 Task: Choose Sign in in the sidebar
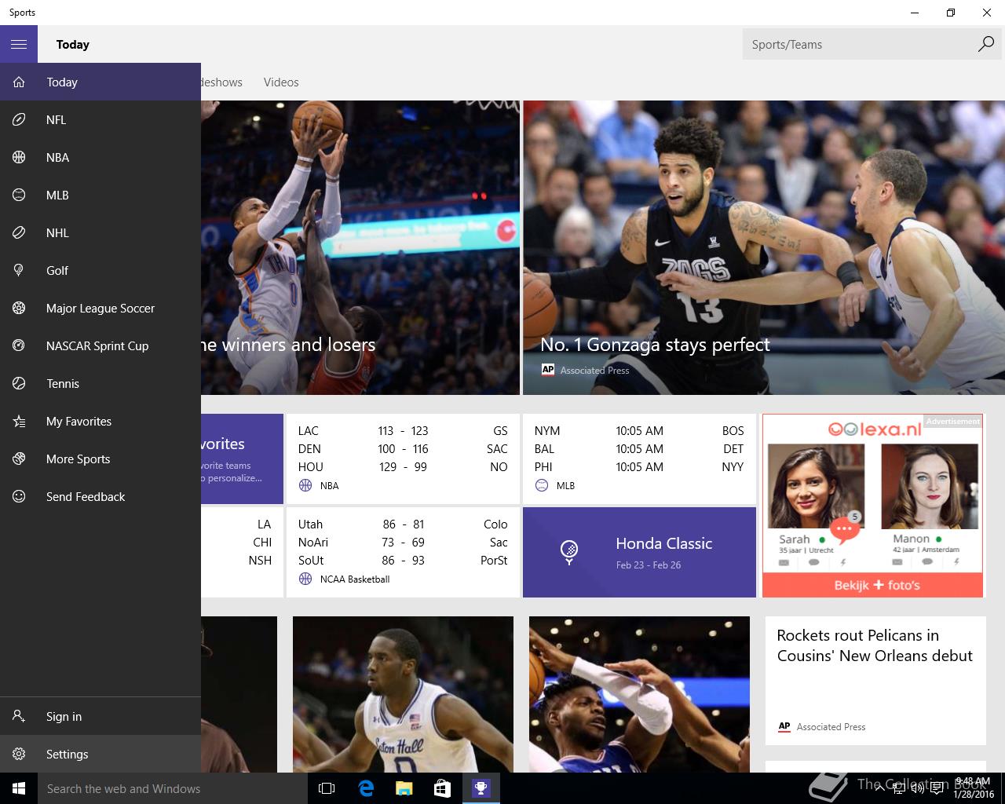(100, 716)
